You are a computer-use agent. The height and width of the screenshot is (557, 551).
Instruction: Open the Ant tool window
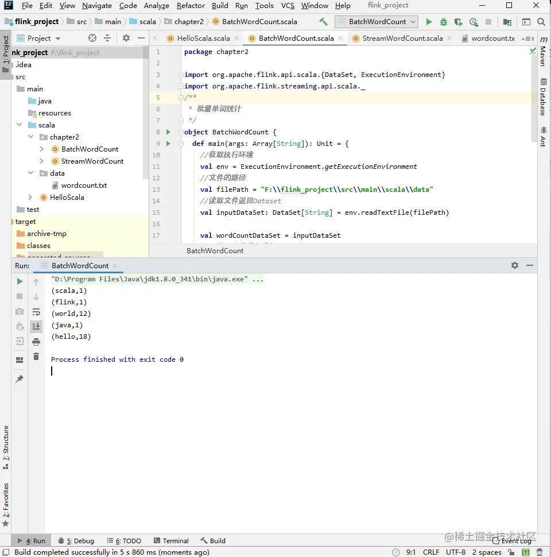pos(543,137)
